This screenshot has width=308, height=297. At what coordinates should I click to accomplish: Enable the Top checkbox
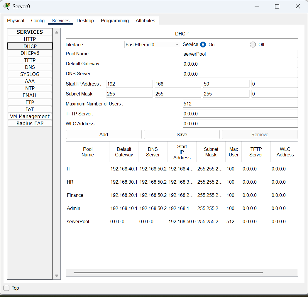pyautogui.click(x=6, y=288)
